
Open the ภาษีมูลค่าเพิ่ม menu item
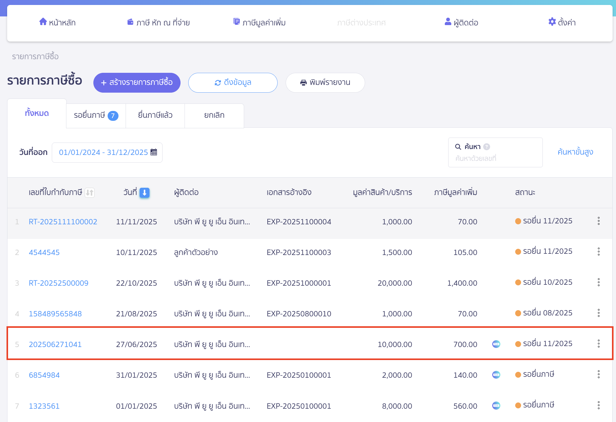(x=259, y=22)
